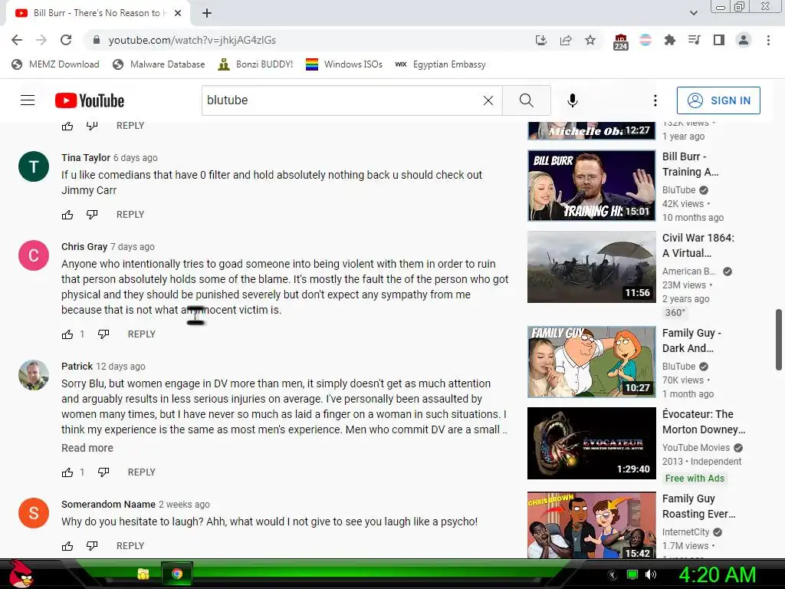Dislike Tina Taylor's comment

[92, 215]
